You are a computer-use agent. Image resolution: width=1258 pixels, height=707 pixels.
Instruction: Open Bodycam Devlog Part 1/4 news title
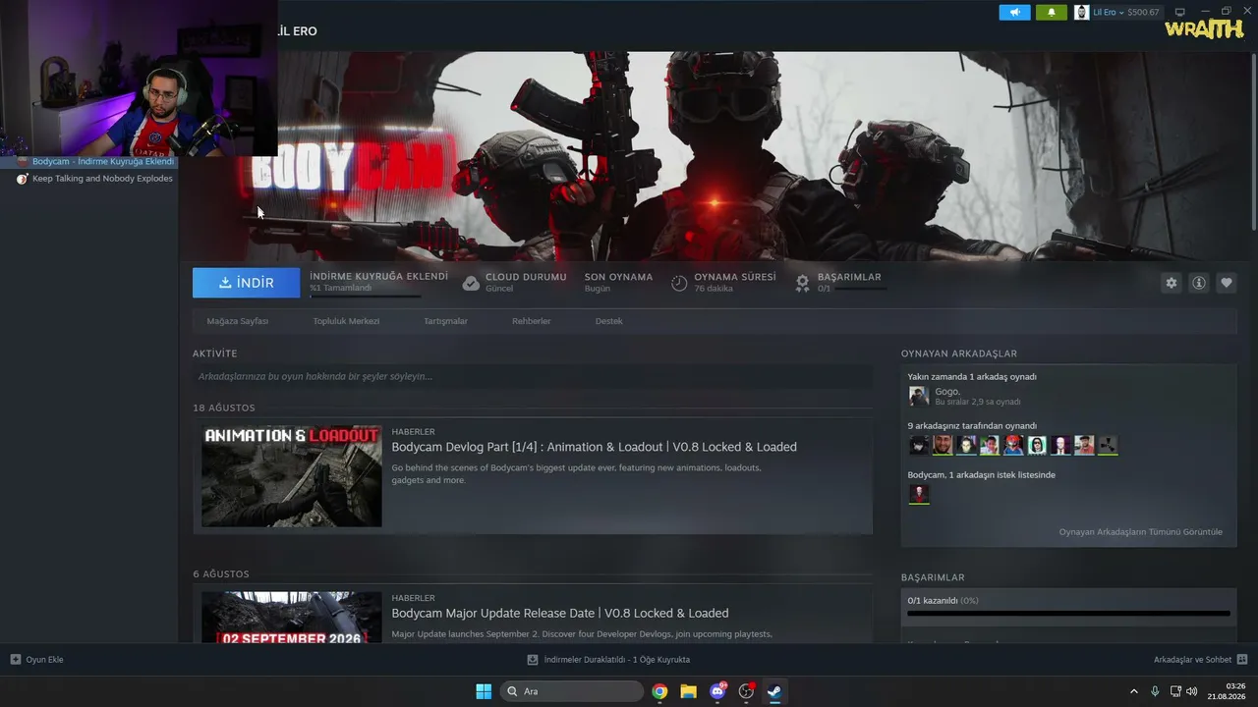(x=594, y=447)
